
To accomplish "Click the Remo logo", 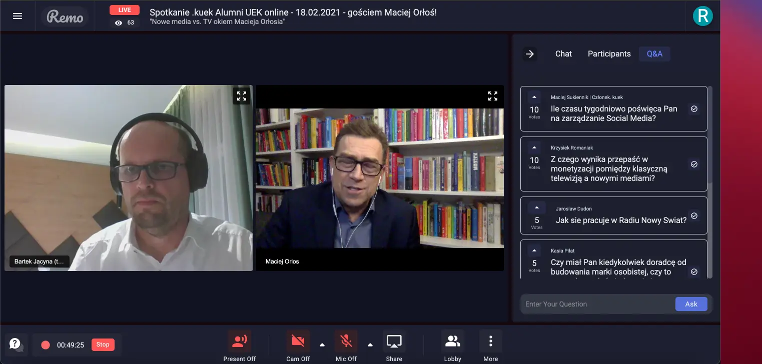I will click(x=65, y=17).
